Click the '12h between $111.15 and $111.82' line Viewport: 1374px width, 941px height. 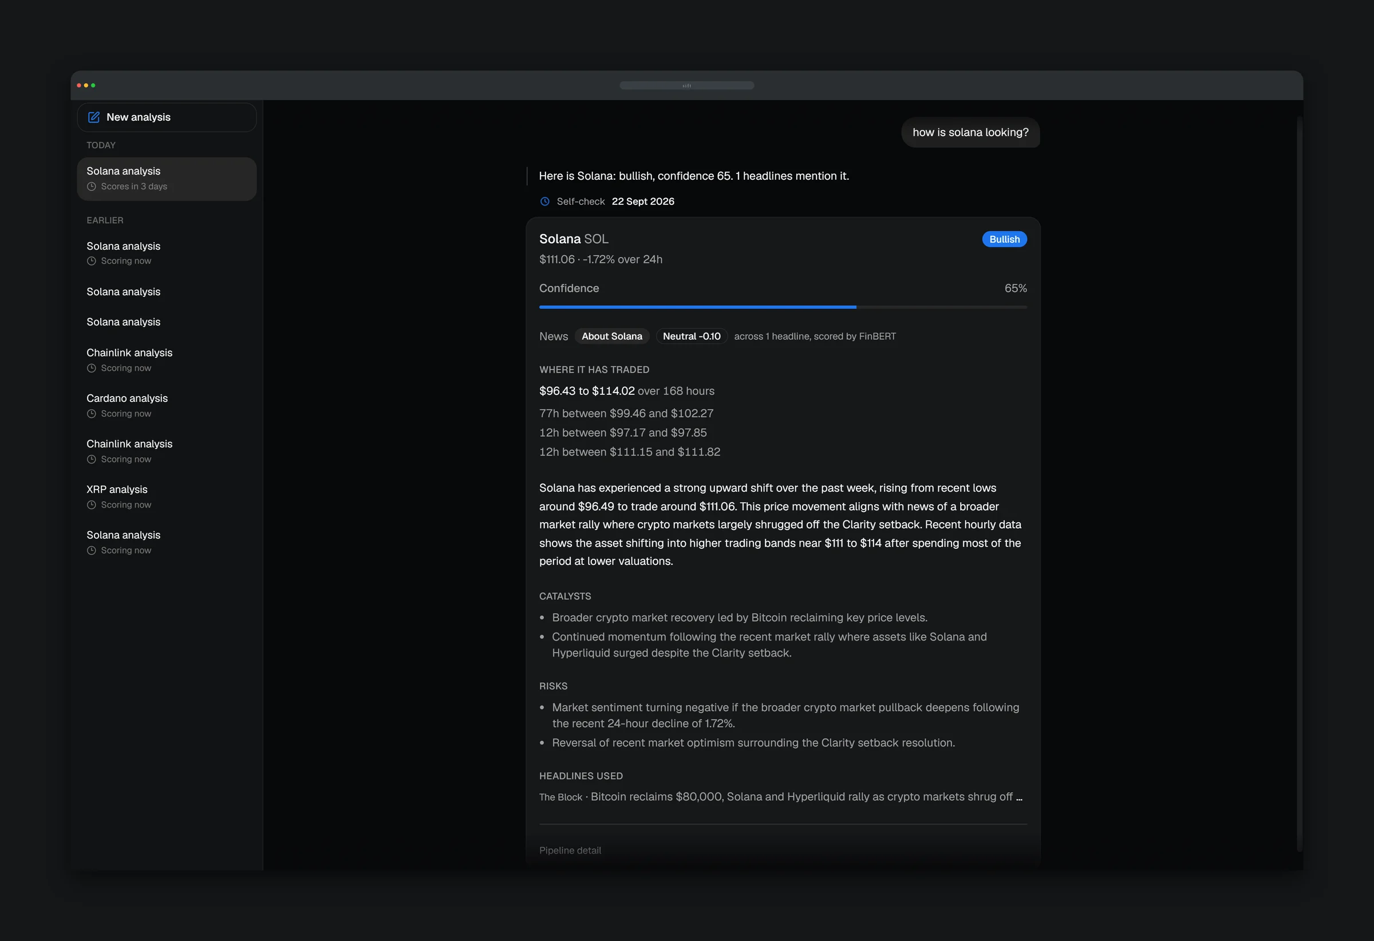[630, 452]
